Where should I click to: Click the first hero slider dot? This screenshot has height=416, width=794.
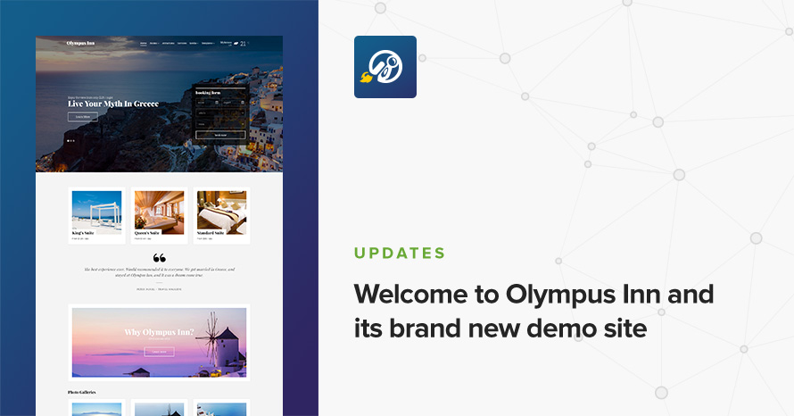click(x=69, y=140)
